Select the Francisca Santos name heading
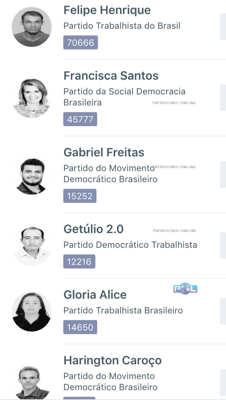 [111, 76]
